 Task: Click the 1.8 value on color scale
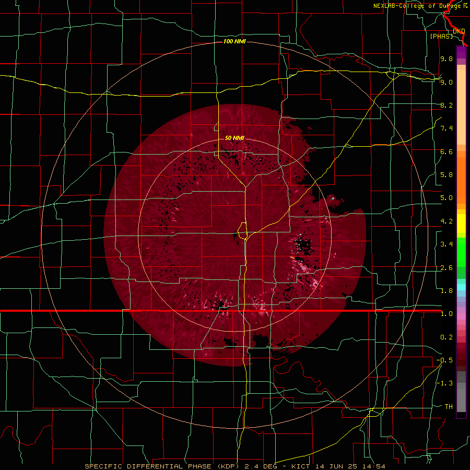[446, 291]
